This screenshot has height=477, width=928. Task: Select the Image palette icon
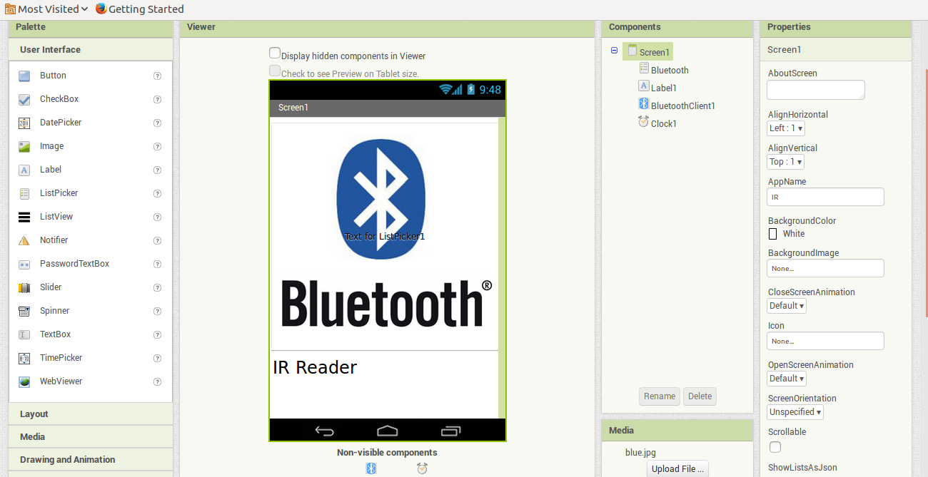(x=24, y=146)
